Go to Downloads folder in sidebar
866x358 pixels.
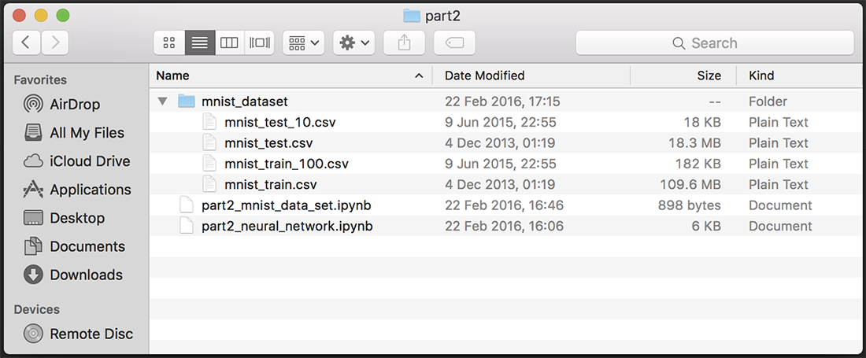click(x=86, y=275)
